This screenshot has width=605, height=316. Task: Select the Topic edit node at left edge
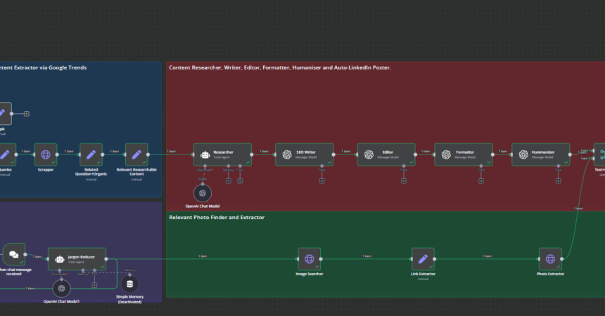pos(5,113)
